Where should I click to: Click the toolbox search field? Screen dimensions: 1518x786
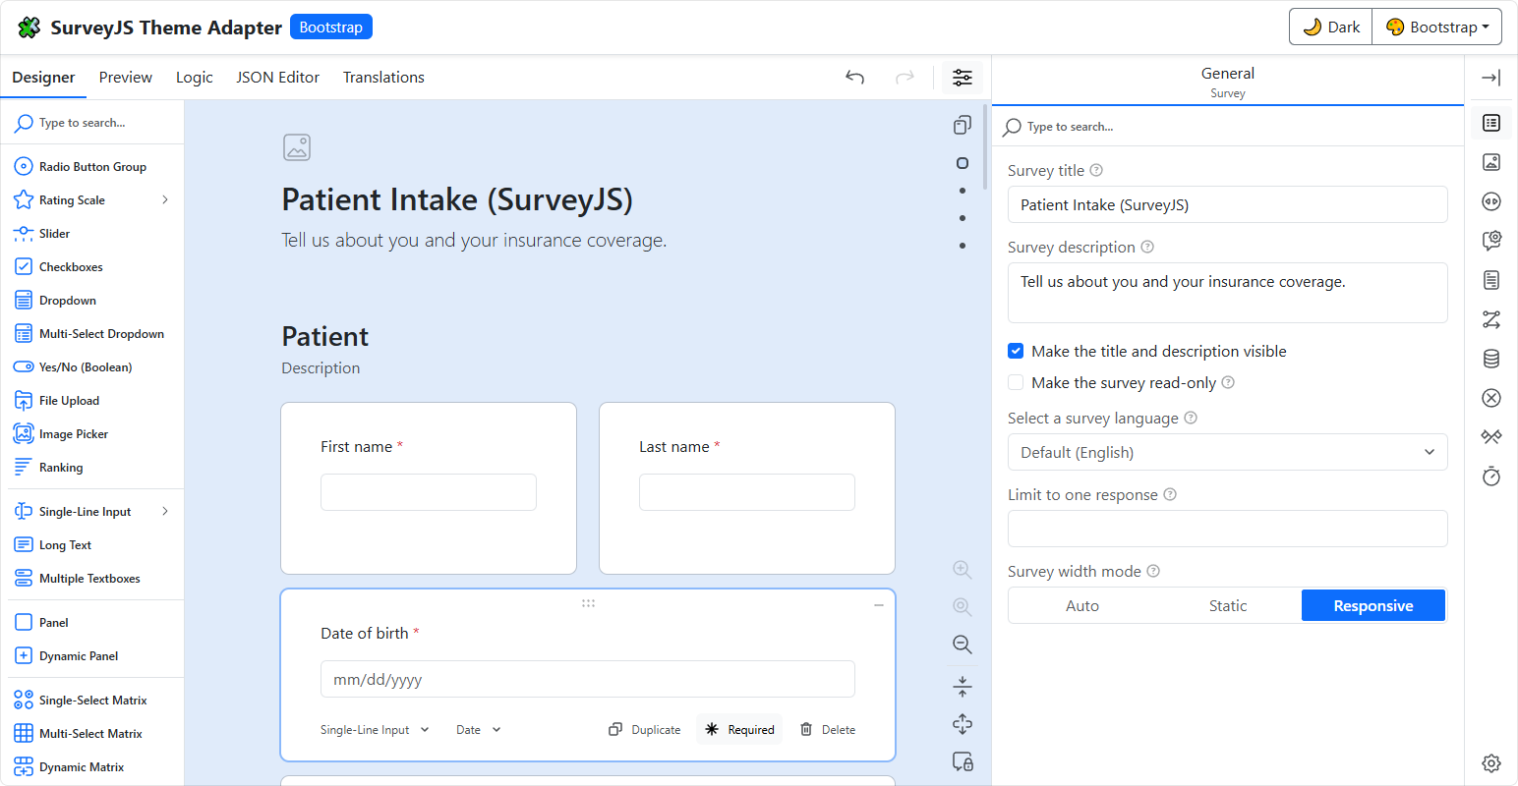92,123
